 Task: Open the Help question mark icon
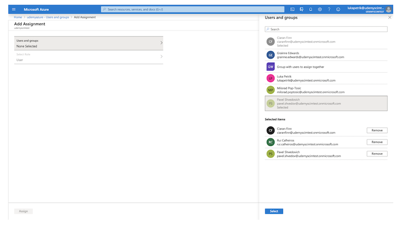329,9
